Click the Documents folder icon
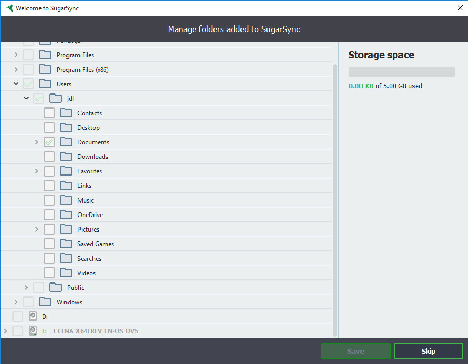 pos(66,142)
